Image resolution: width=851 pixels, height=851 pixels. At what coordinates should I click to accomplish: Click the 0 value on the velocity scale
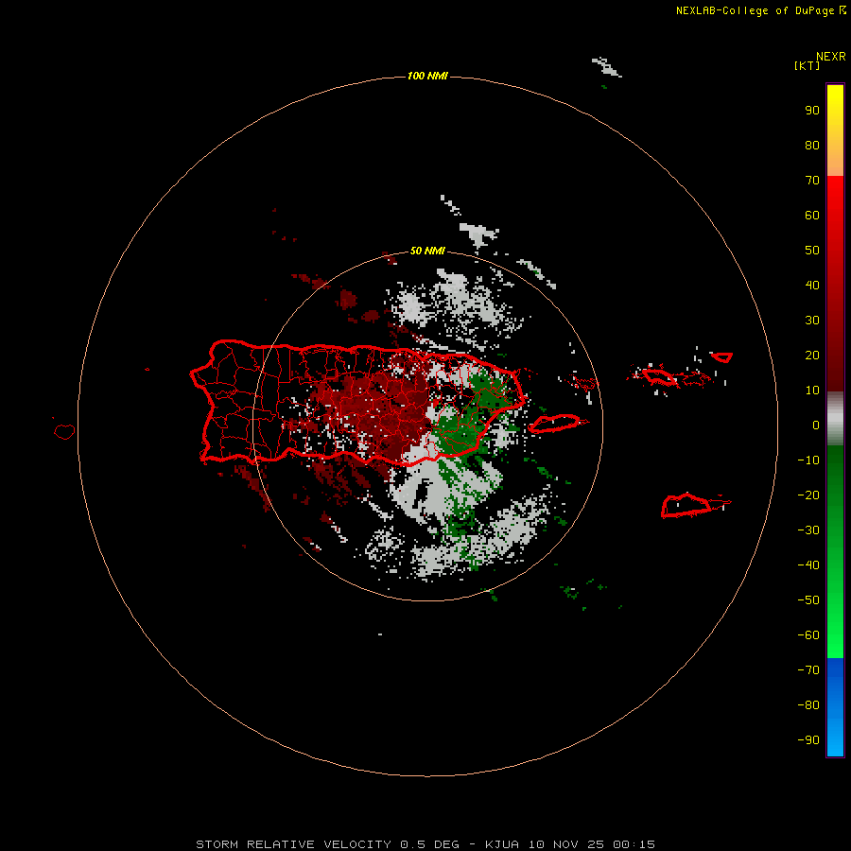[x=816, y=425]
